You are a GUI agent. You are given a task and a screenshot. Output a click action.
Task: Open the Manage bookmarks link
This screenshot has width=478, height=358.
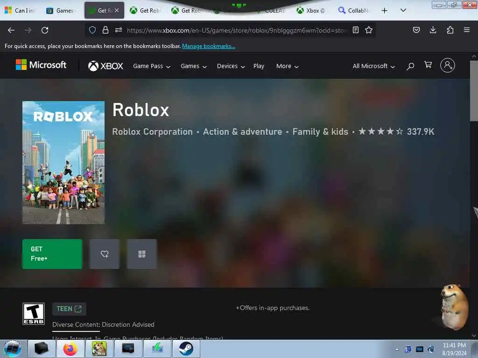(209, 46)
